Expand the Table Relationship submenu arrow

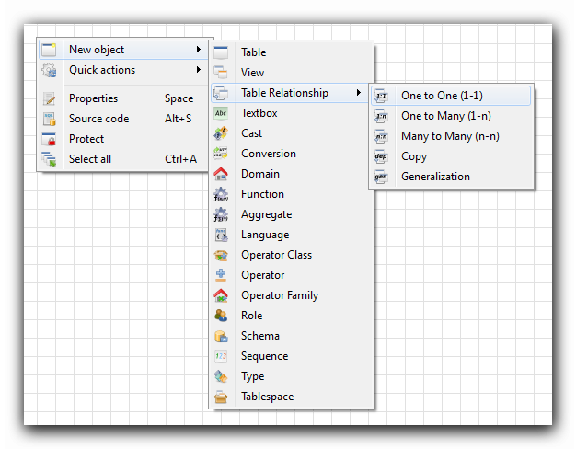(x=359, y=93)
